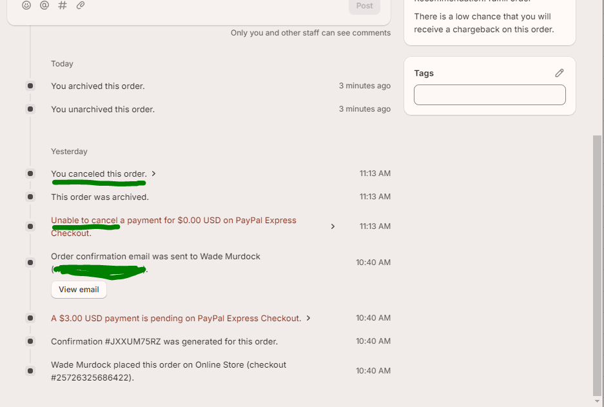604x407 pixels.
Task: Click 'A $3.00 USD payment is pending' text
Action: (176, 318)
